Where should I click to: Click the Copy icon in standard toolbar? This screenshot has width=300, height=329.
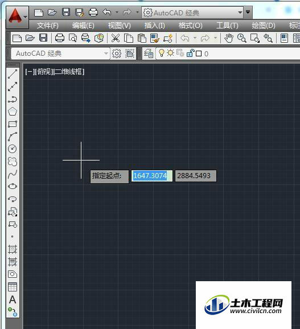(129, 38)
